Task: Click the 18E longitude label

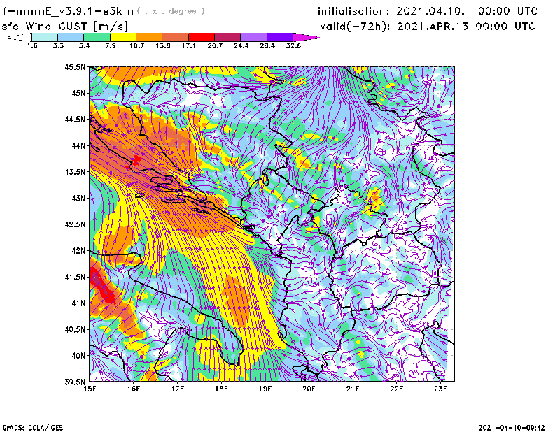Action: click(221, 389)
